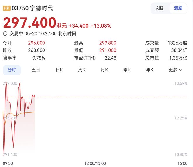Open the 日K chart tab
Image resolution: width=193 pixels, height=167 pixels.
coord(59,70)
